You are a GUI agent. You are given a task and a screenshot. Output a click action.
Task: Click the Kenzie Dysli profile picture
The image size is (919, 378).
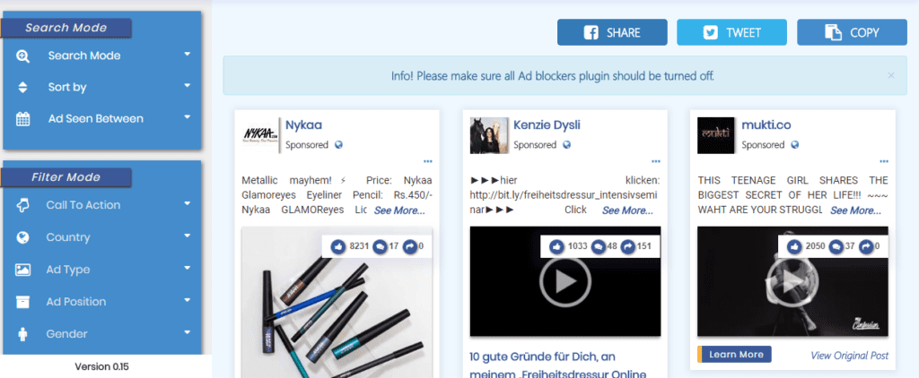coord(489,135)
